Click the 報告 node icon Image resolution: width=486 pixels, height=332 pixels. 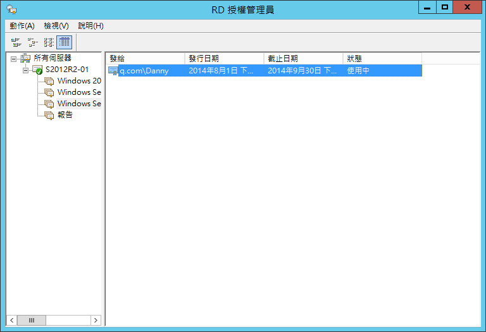[x=49, y=115]
